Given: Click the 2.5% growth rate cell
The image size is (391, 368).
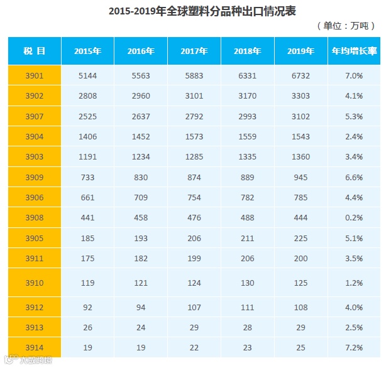Looking at the screenshot, I should 354,327.
